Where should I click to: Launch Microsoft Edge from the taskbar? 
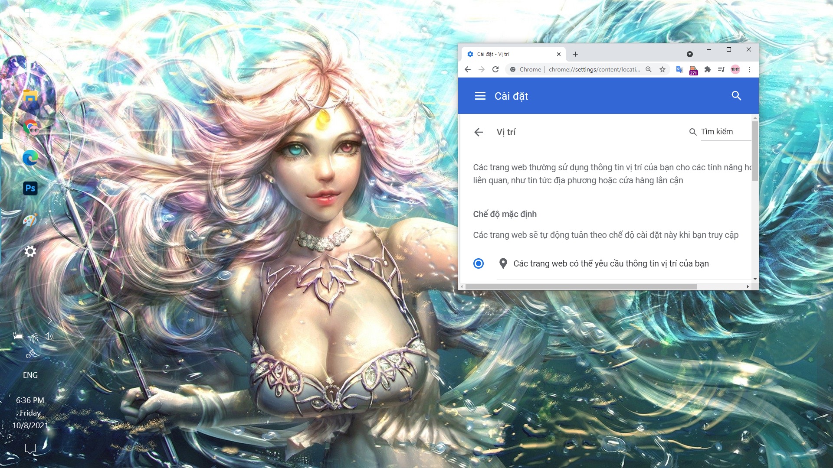click(30, 158)
